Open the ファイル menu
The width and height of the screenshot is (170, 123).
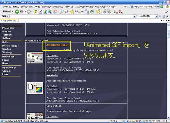coord(7,7)
